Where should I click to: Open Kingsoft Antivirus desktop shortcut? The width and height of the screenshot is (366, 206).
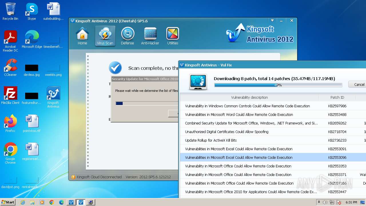(x=53, y=97)
